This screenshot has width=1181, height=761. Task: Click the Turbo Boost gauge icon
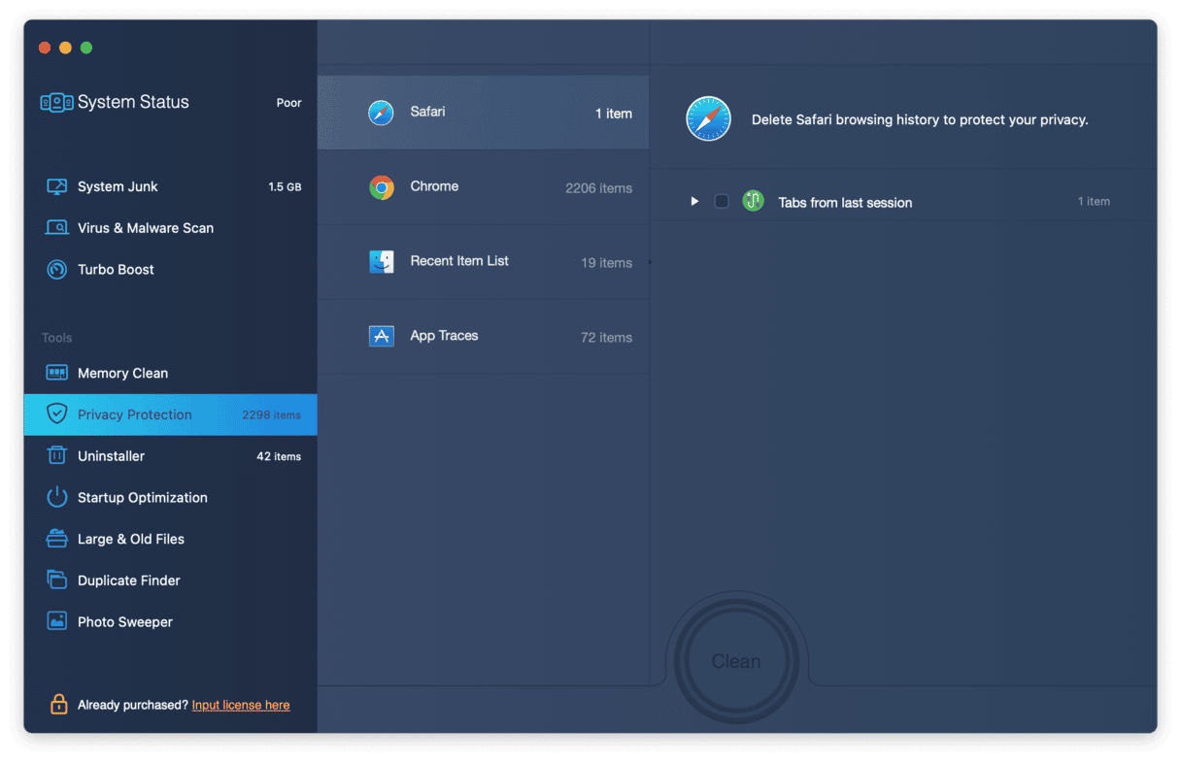pos(57,270)
